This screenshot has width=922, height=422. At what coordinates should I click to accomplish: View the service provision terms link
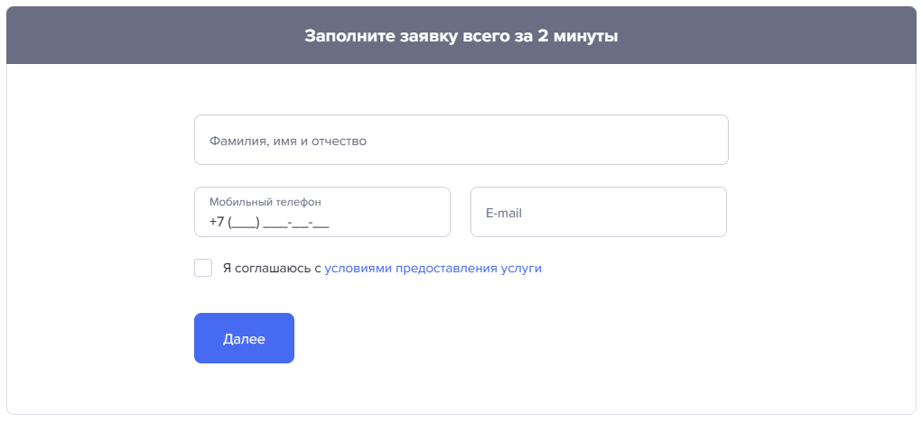point(433,268)
